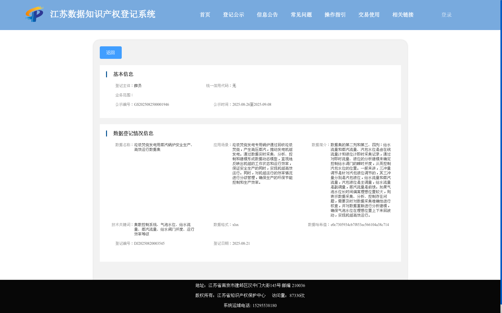Click the 应用场景 description text
The height and width of the screenshot is (313, 502).
pos(262,164)
